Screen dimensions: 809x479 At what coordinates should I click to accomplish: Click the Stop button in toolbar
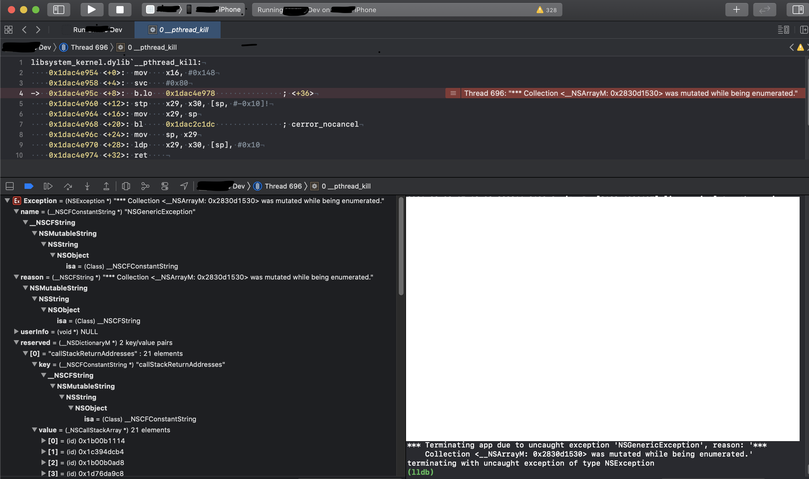coord(120,10)
